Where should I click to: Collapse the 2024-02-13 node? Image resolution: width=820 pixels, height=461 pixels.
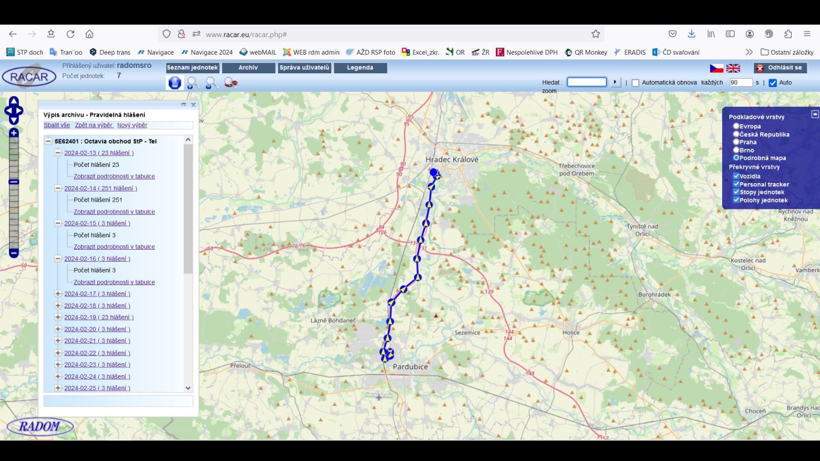[58, 152]
